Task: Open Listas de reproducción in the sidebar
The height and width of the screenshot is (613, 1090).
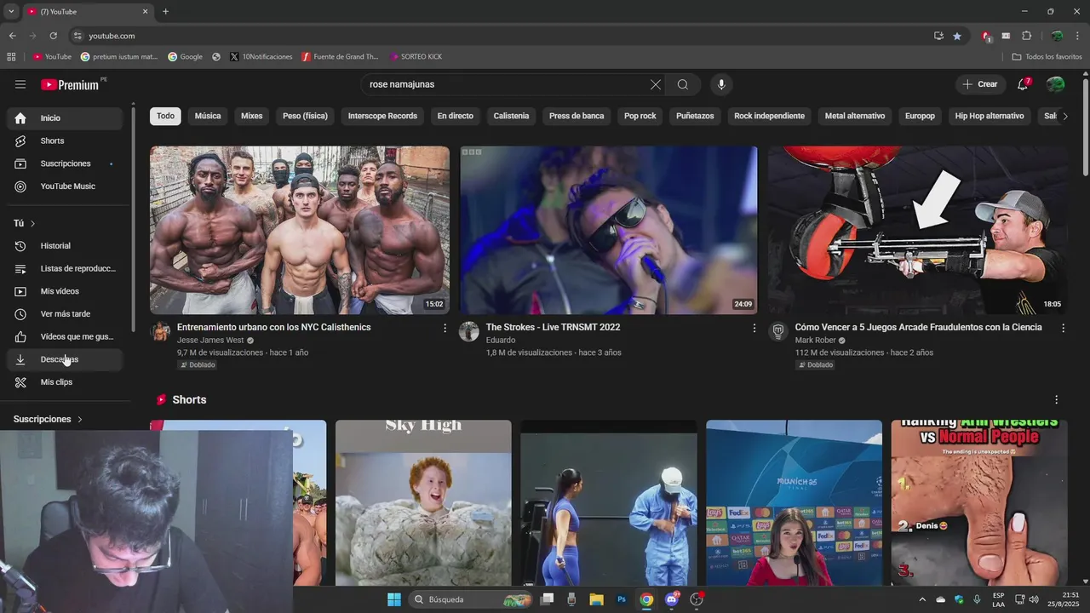Action: click(x=65, y=268)
